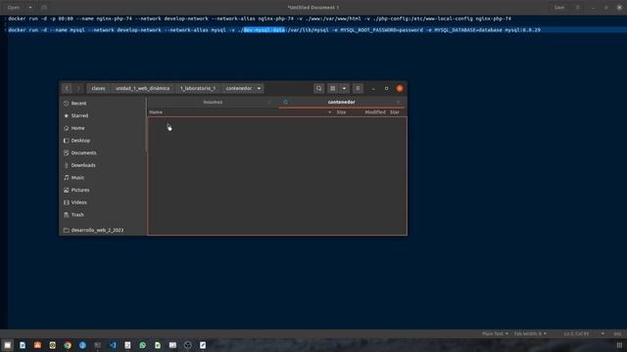Screen dimensions: 627x352
Task: Open the file manager search
Action: [318, 88]
